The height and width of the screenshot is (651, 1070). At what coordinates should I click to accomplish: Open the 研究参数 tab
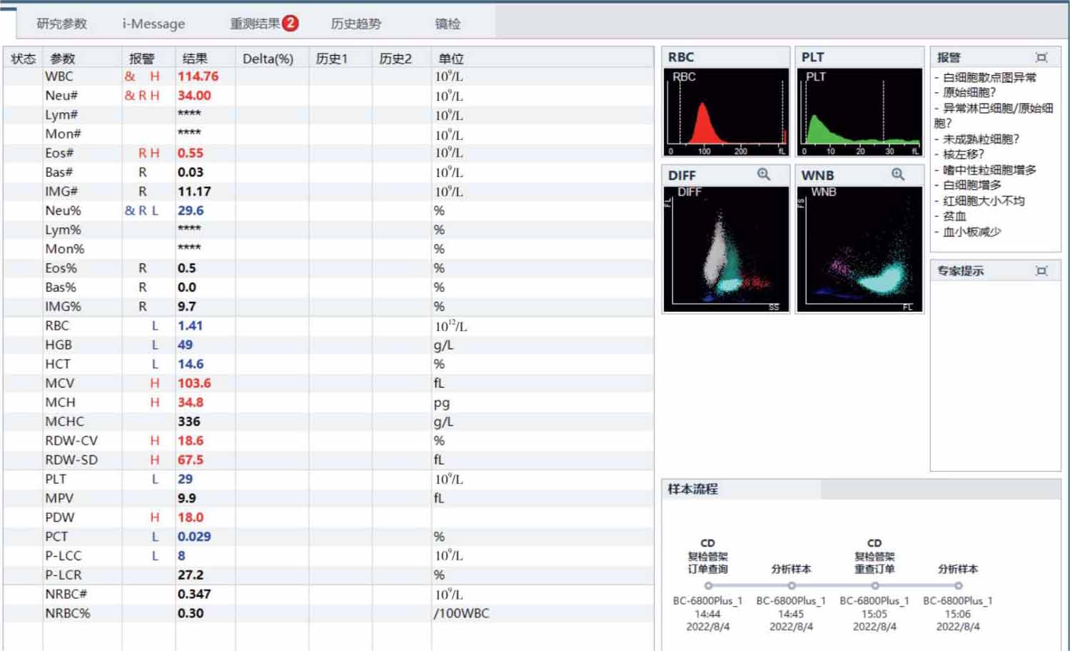click(x=62, y=24)
